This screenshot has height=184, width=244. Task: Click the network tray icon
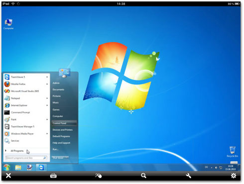click(x=221, y=168)
